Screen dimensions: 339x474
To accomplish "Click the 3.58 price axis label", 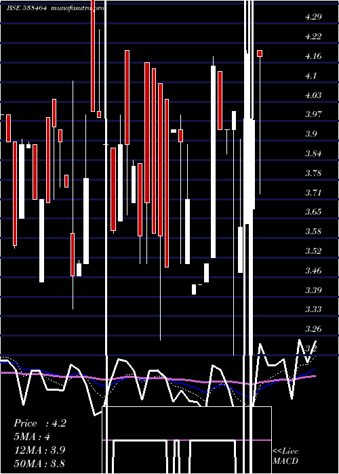I will (x=313, y=232).
